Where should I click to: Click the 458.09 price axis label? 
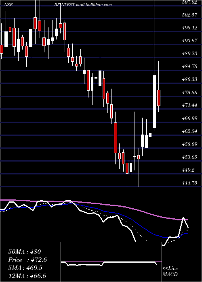pos(189,144)
